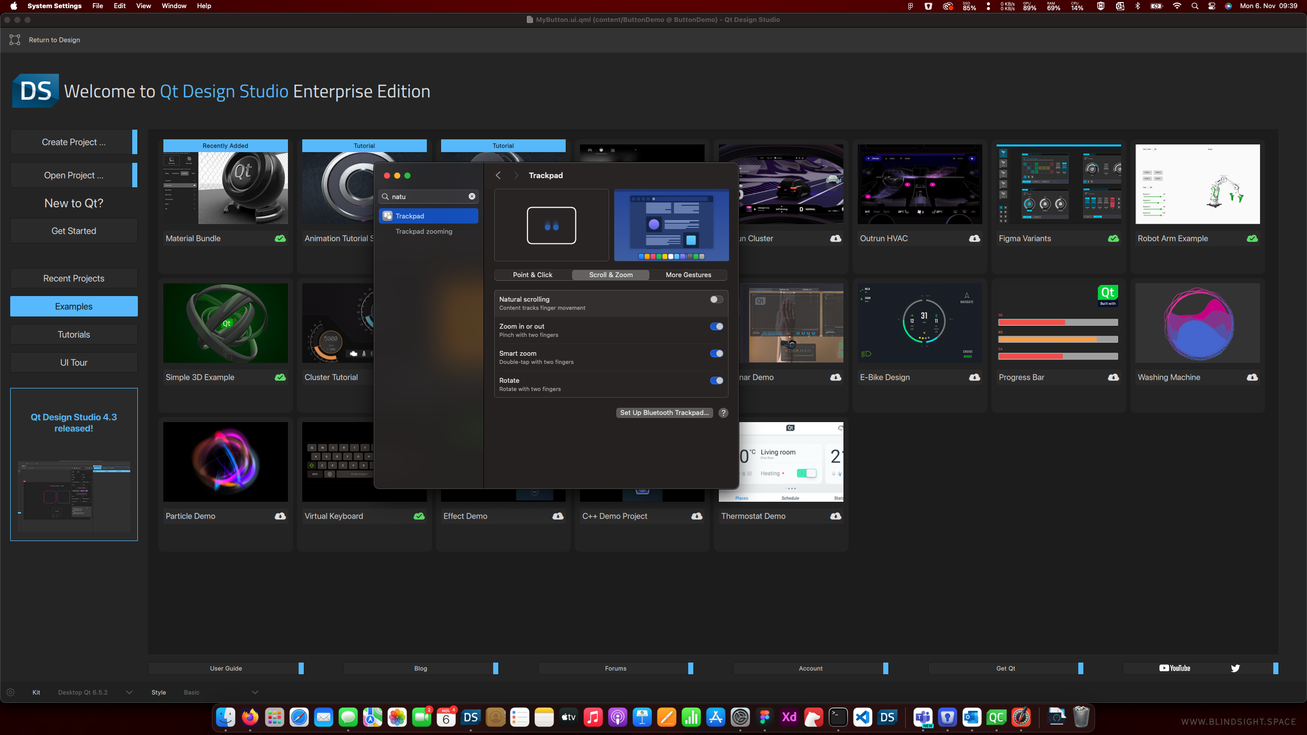Open YouTube link icon in footer
The height and width of the screenshot is (735, 1307).
(x=1174, y=668)
